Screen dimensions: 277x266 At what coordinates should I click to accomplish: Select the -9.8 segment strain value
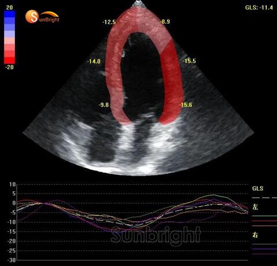coord(104,105)
